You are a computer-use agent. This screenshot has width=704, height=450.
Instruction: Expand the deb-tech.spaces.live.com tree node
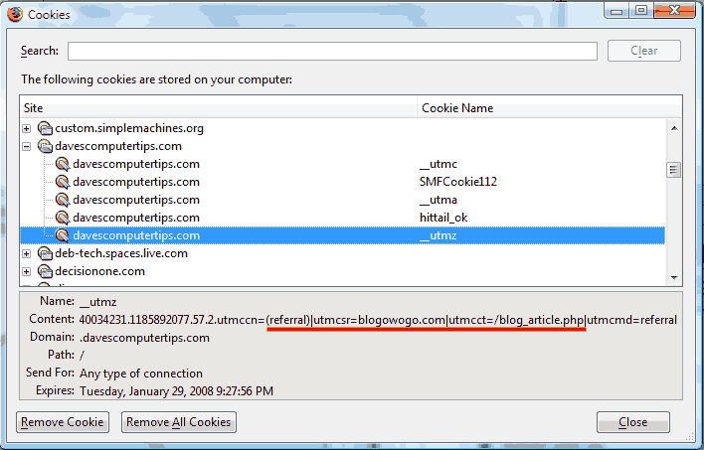point(27,254)
